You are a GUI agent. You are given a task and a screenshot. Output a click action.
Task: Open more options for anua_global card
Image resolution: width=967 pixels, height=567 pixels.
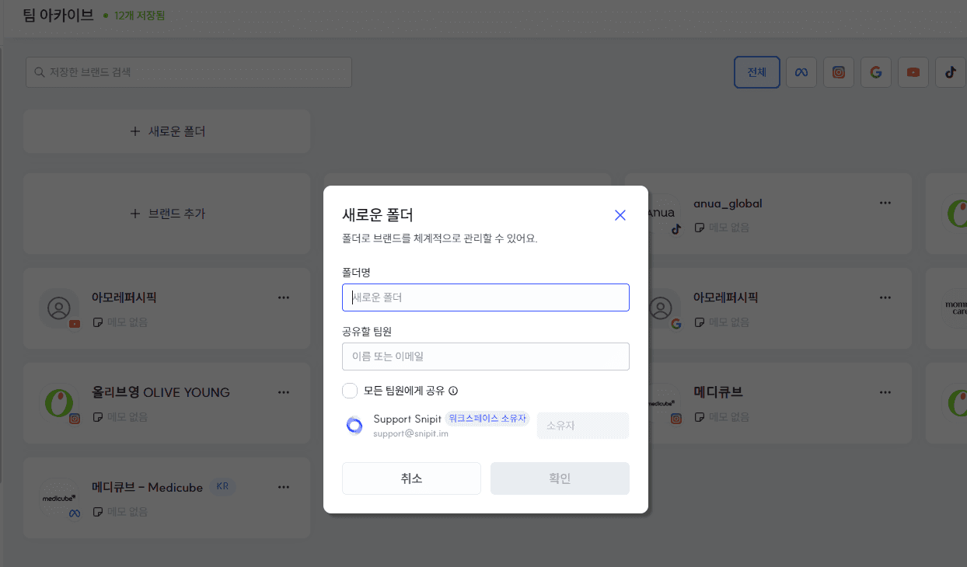coord(885,203)
